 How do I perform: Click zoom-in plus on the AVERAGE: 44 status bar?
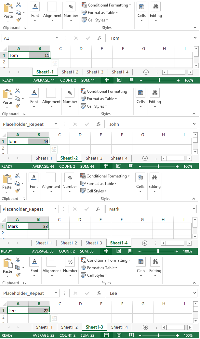[x=177, y=166]
